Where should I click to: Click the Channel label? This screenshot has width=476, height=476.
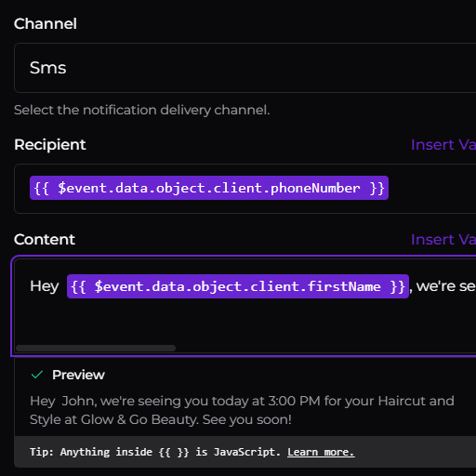point(46,24)
